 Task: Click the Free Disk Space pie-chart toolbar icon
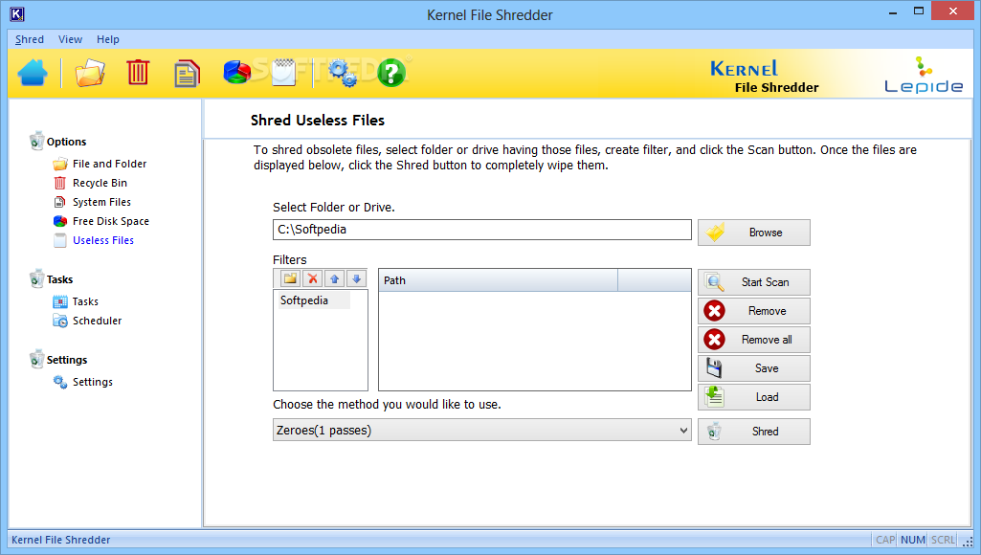click(x=237, y=72)
